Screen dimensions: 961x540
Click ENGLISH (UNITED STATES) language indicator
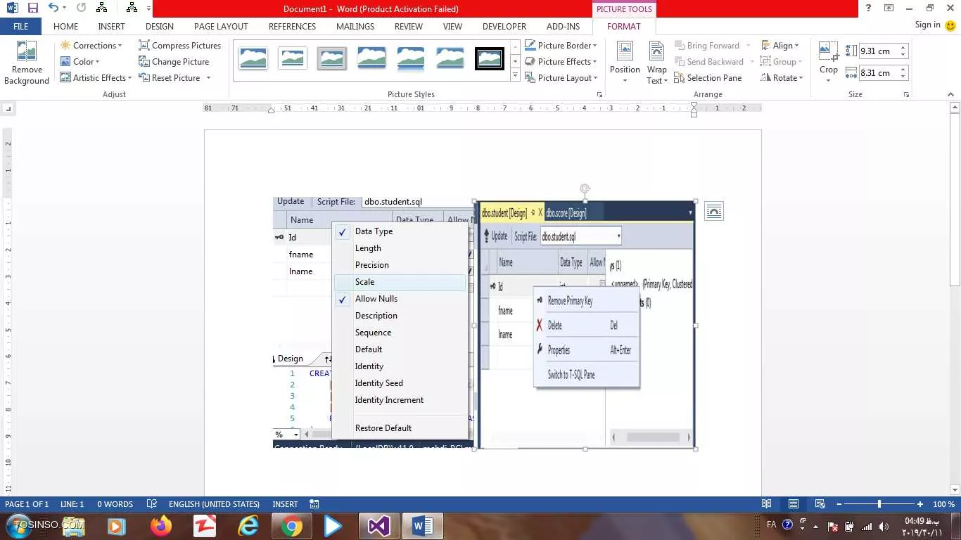pos(214,504)
